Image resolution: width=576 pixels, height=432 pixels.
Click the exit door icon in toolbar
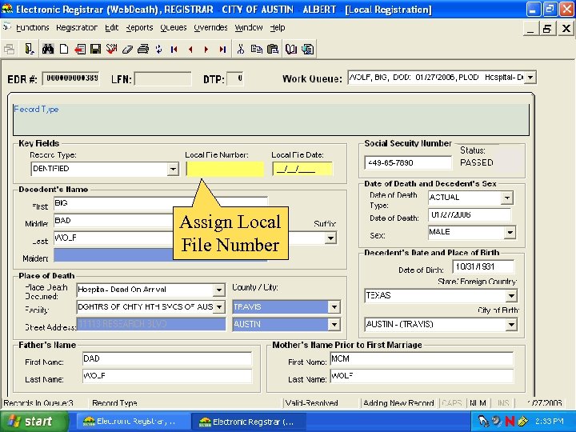(x=29, y=49)
